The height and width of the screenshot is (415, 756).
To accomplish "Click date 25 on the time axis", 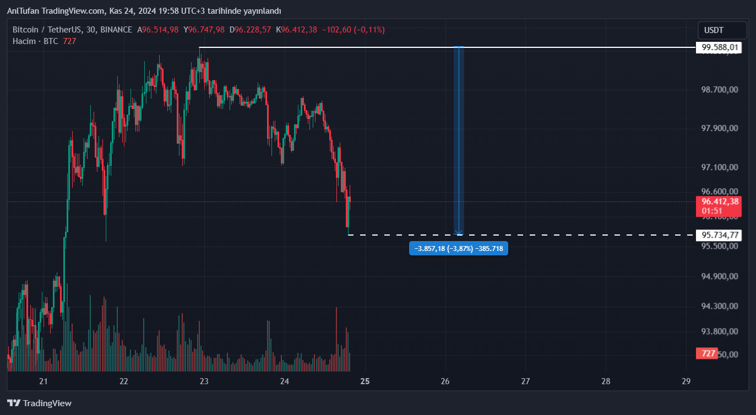I will point(365,381).
